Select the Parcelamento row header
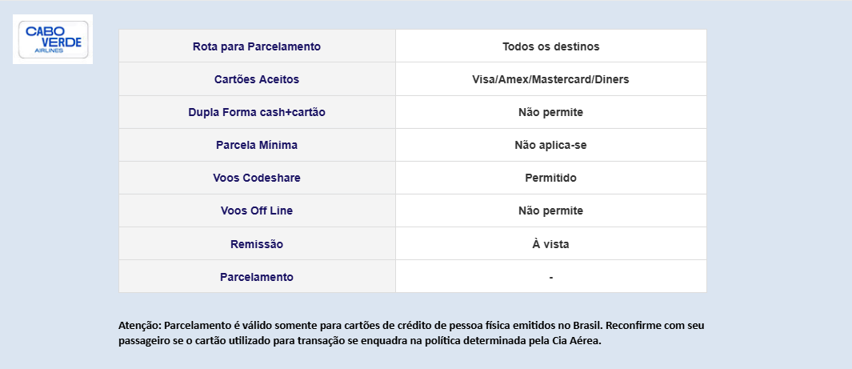 tap(257, 277)
